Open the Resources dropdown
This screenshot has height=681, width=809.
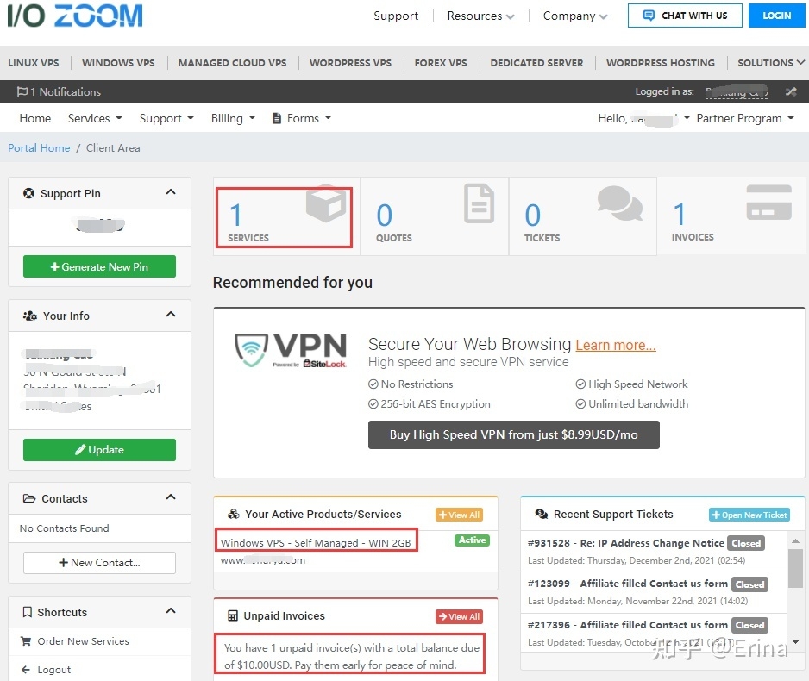click(480, 16)
